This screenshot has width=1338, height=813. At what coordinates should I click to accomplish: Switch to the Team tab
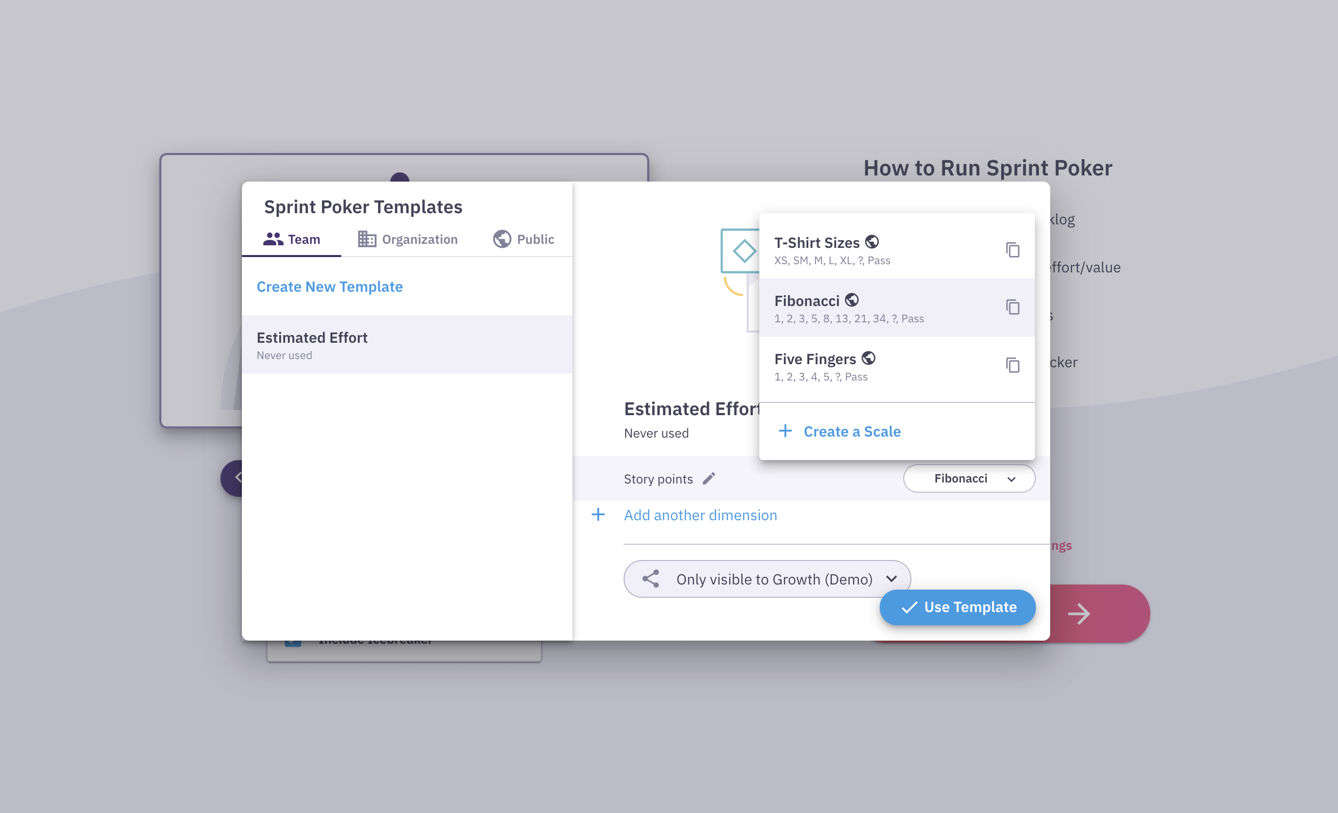[291, 239]
